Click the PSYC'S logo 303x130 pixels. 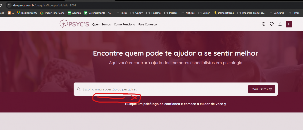(74, 24)
